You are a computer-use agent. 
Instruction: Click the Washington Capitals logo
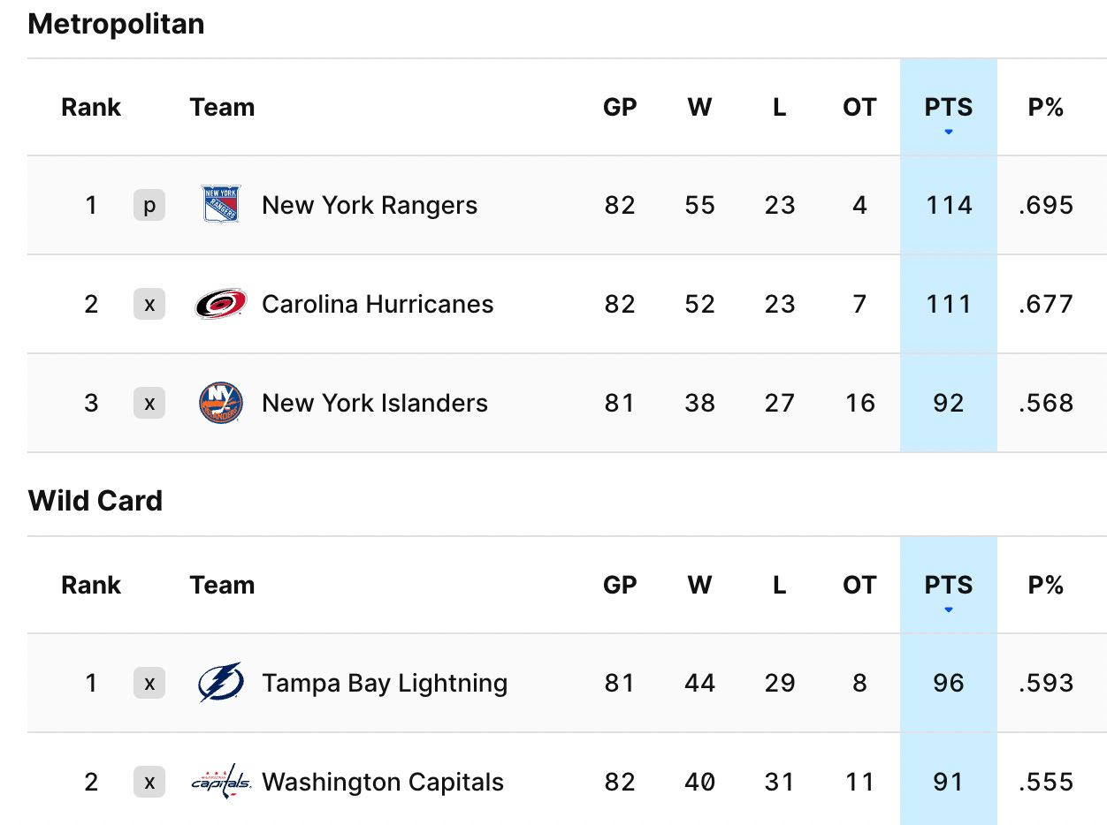click(221, 782)
